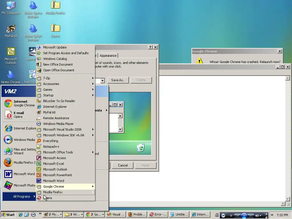Launch Everything search tool
This screenshot has width=292, height=219.
65,141
